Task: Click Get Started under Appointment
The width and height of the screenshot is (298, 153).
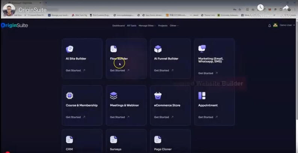Action: point(206,117)
